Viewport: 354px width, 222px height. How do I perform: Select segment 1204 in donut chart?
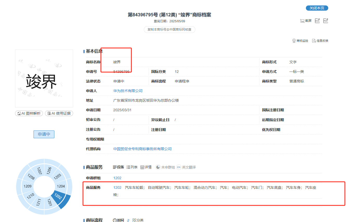click(x=61, y=186)
